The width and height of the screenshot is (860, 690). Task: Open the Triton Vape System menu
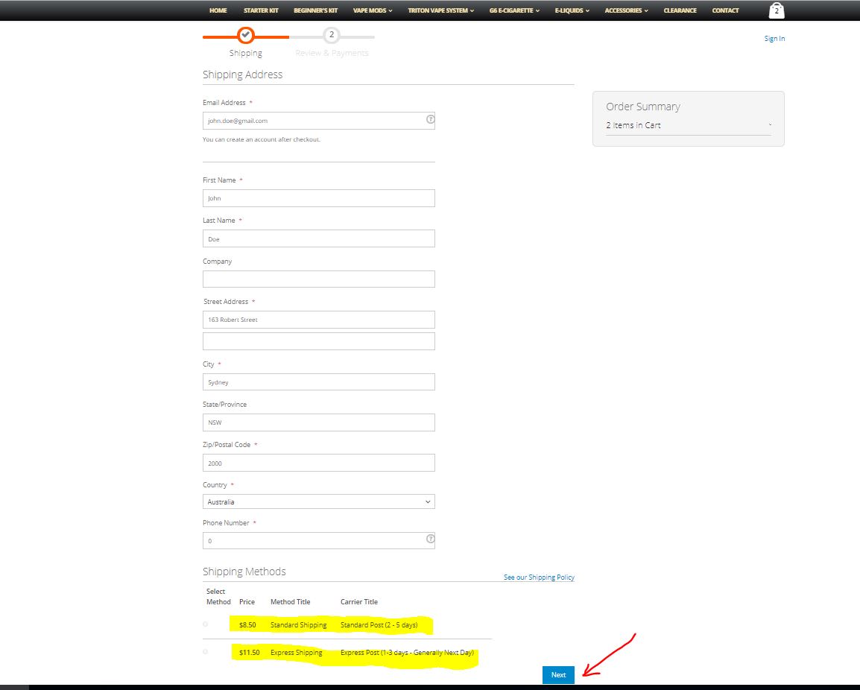440,10
